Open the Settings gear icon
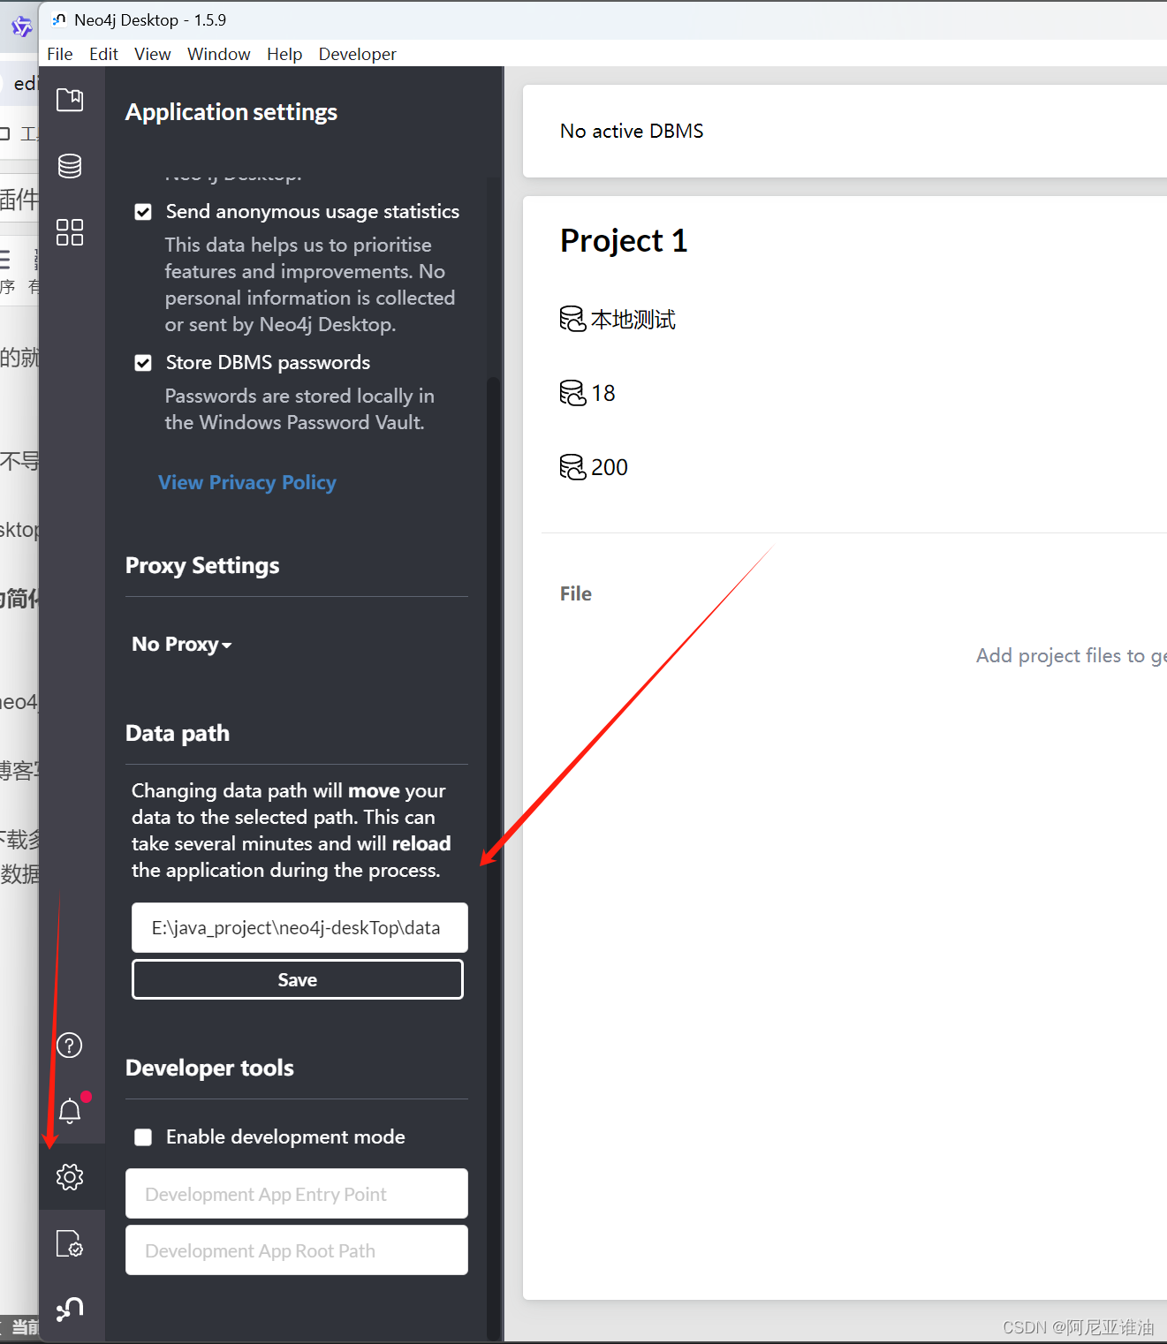The height and width of the screenshot is (1344, 1167). pyautogui.click(x=70, y=1176)
